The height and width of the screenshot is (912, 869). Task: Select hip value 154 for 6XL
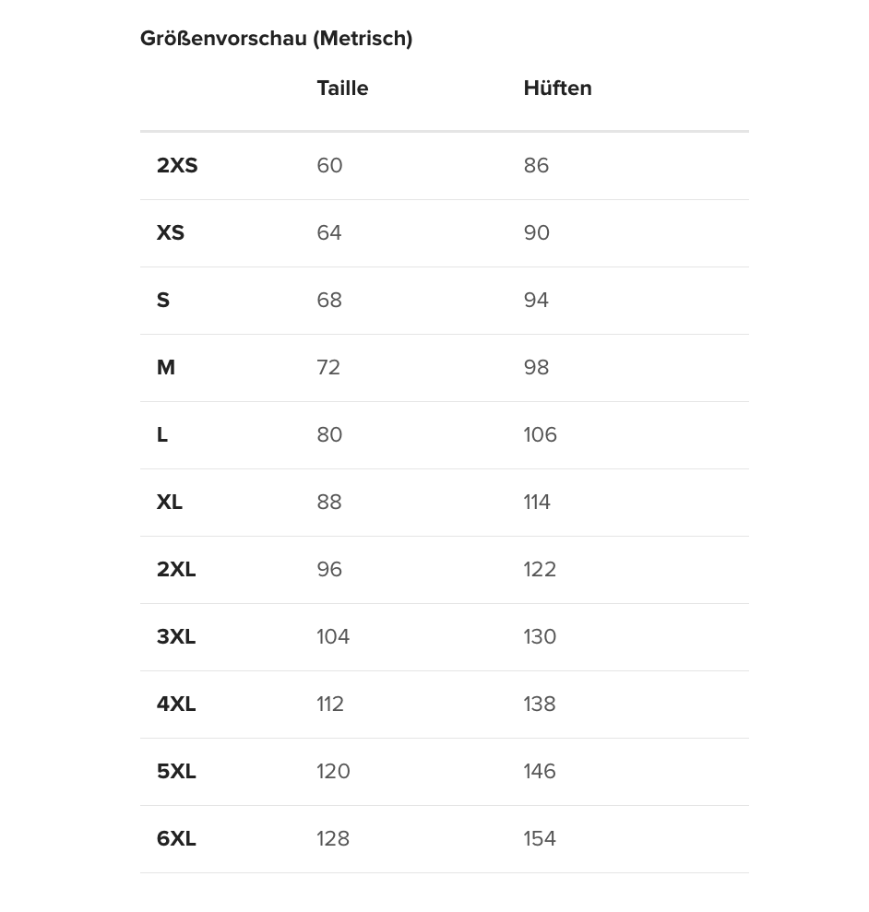(540, 839)
